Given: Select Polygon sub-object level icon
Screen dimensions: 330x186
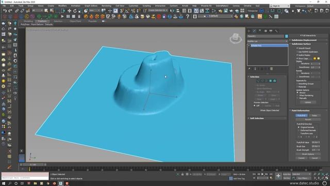Looking at the screenshot, I should click(x=270, y=81).
